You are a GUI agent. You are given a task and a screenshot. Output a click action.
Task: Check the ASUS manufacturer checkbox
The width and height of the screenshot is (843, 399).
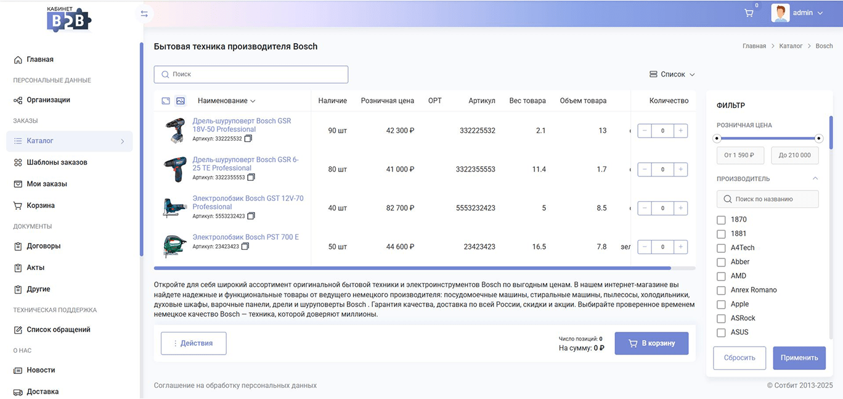point(721,333)
